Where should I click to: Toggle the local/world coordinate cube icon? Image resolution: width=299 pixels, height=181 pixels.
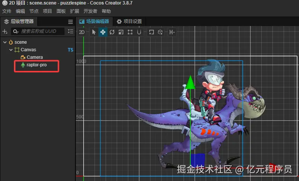click(160, 32)
